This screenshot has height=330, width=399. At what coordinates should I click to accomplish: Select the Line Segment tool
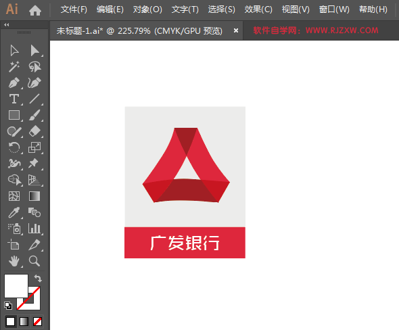click(34, 99)
